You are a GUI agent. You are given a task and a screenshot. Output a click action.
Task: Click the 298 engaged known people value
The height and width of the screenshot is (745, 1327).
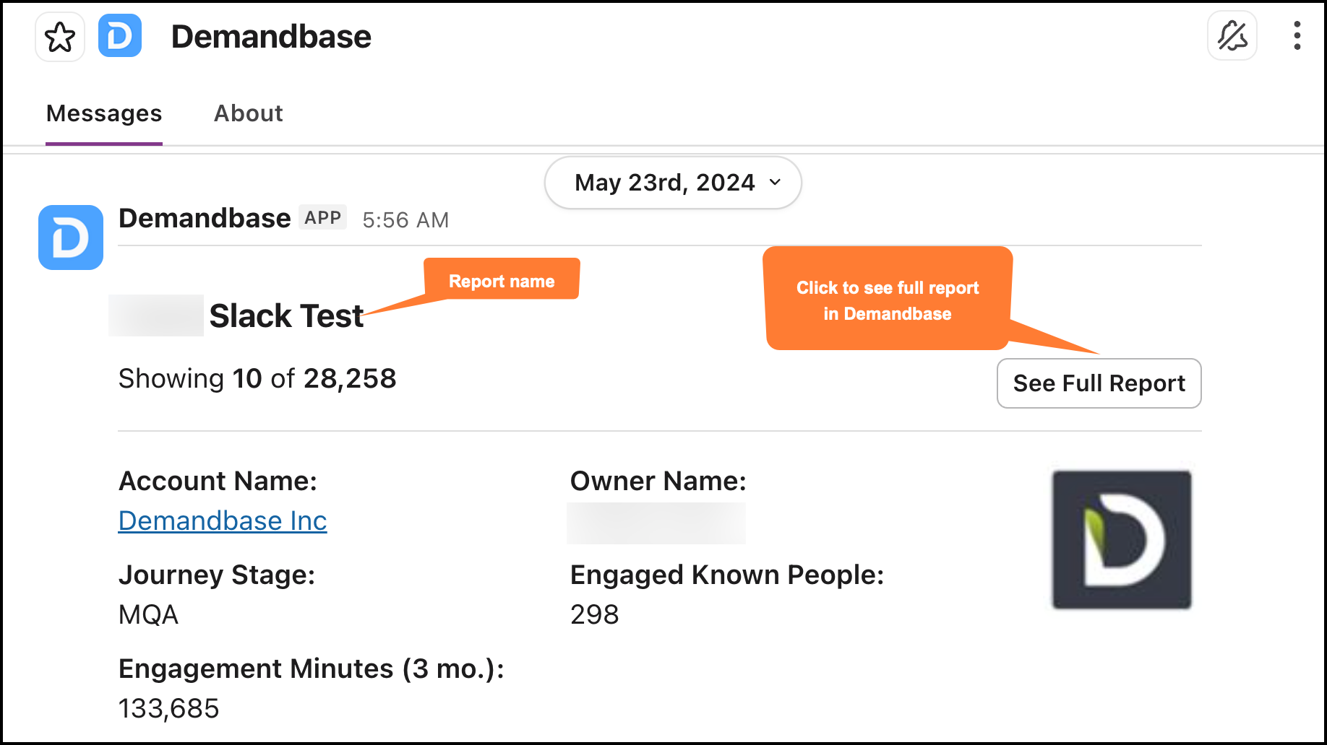(x=595, y=614)
